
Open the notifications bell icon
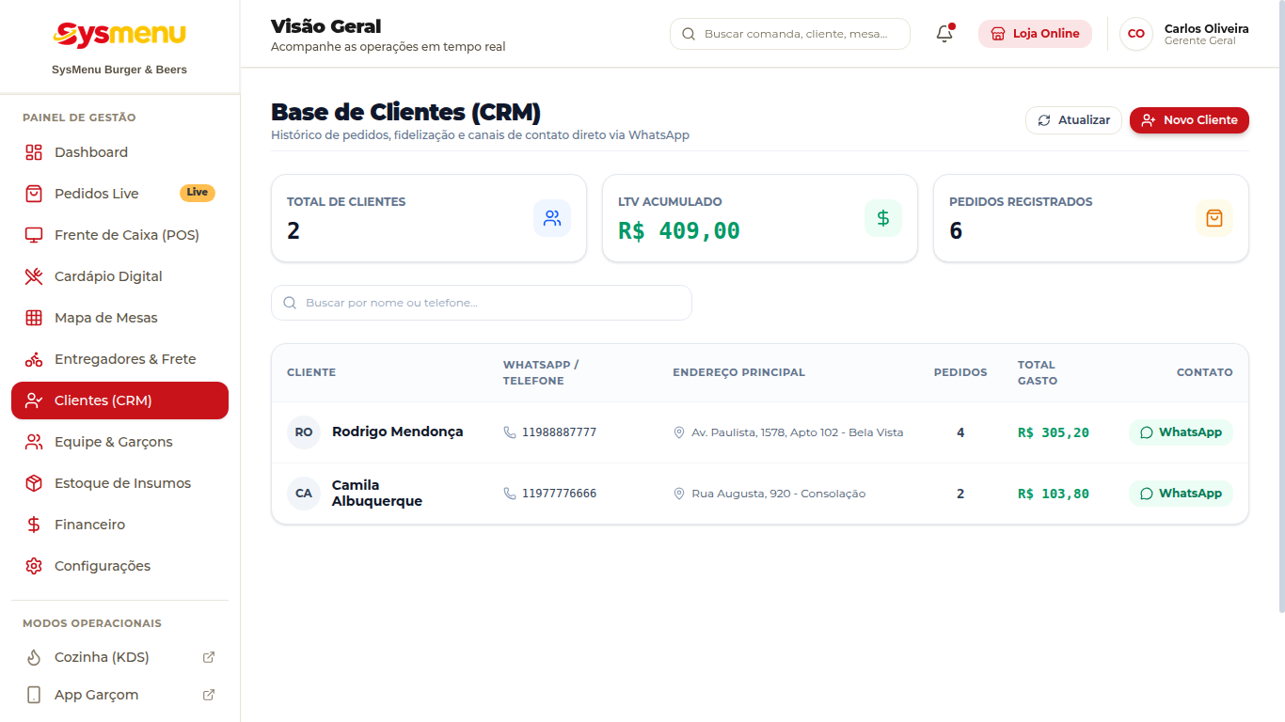(944, 34)
